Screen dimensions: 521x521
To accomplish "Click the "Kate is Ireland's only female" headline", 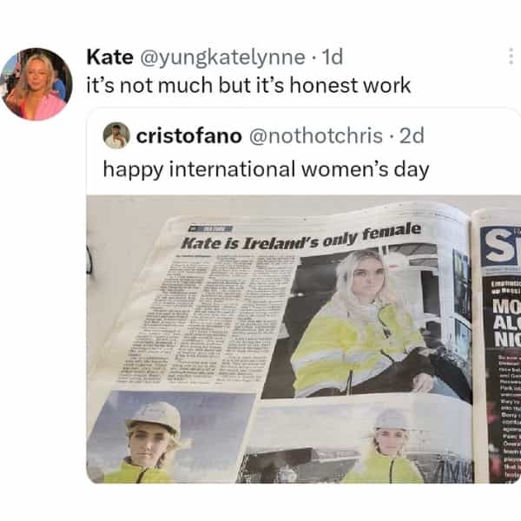I will 301,239.
